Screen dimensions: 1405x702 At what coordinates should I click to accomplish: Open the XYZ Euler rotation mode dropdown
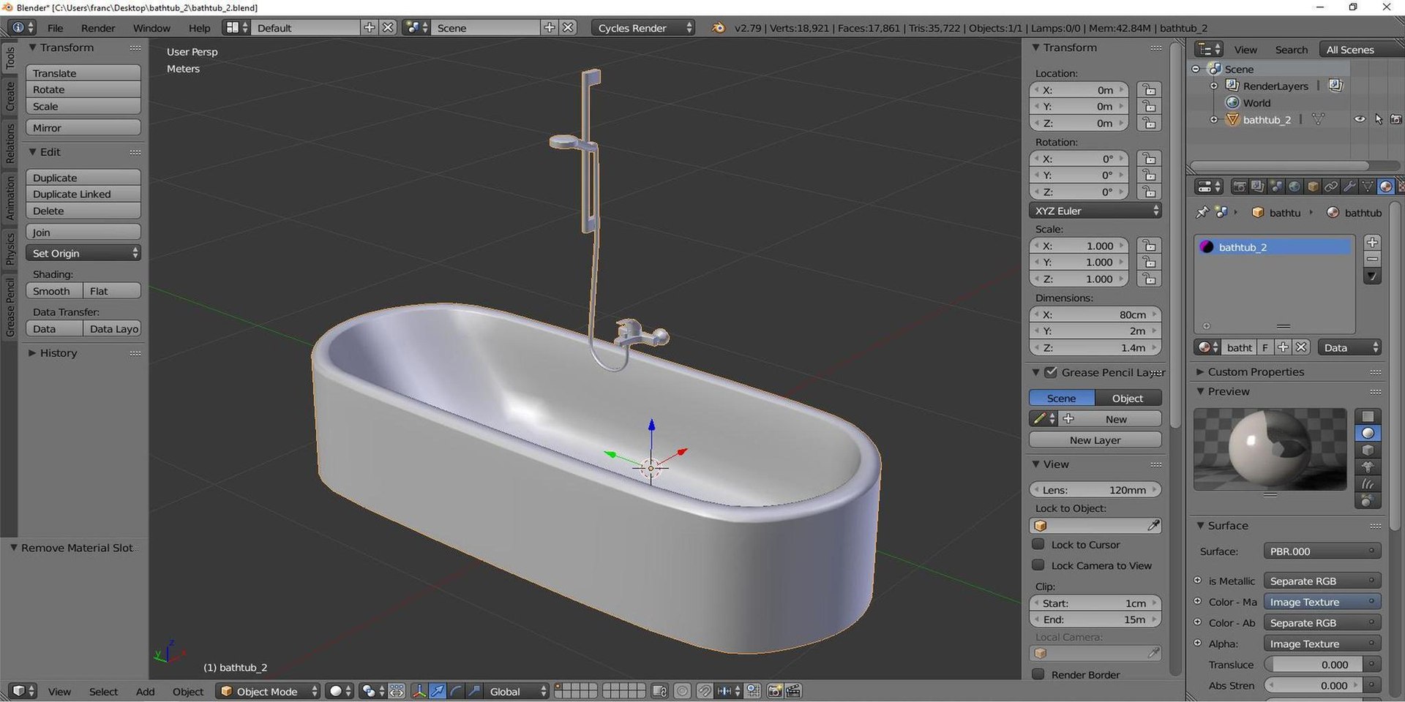tap(1095, 211)
